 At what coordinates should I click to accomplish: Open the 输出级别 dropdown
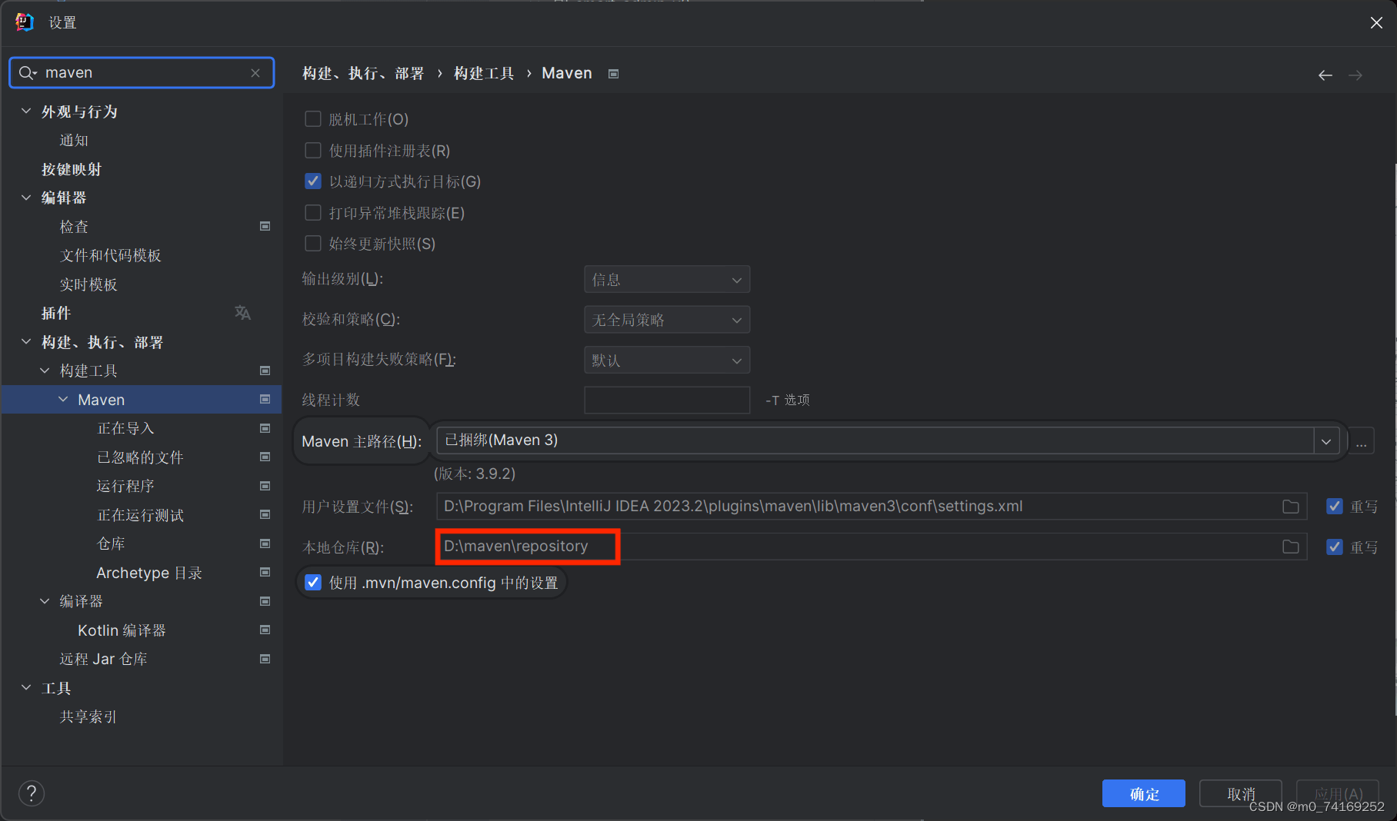[x=666, y=279]
